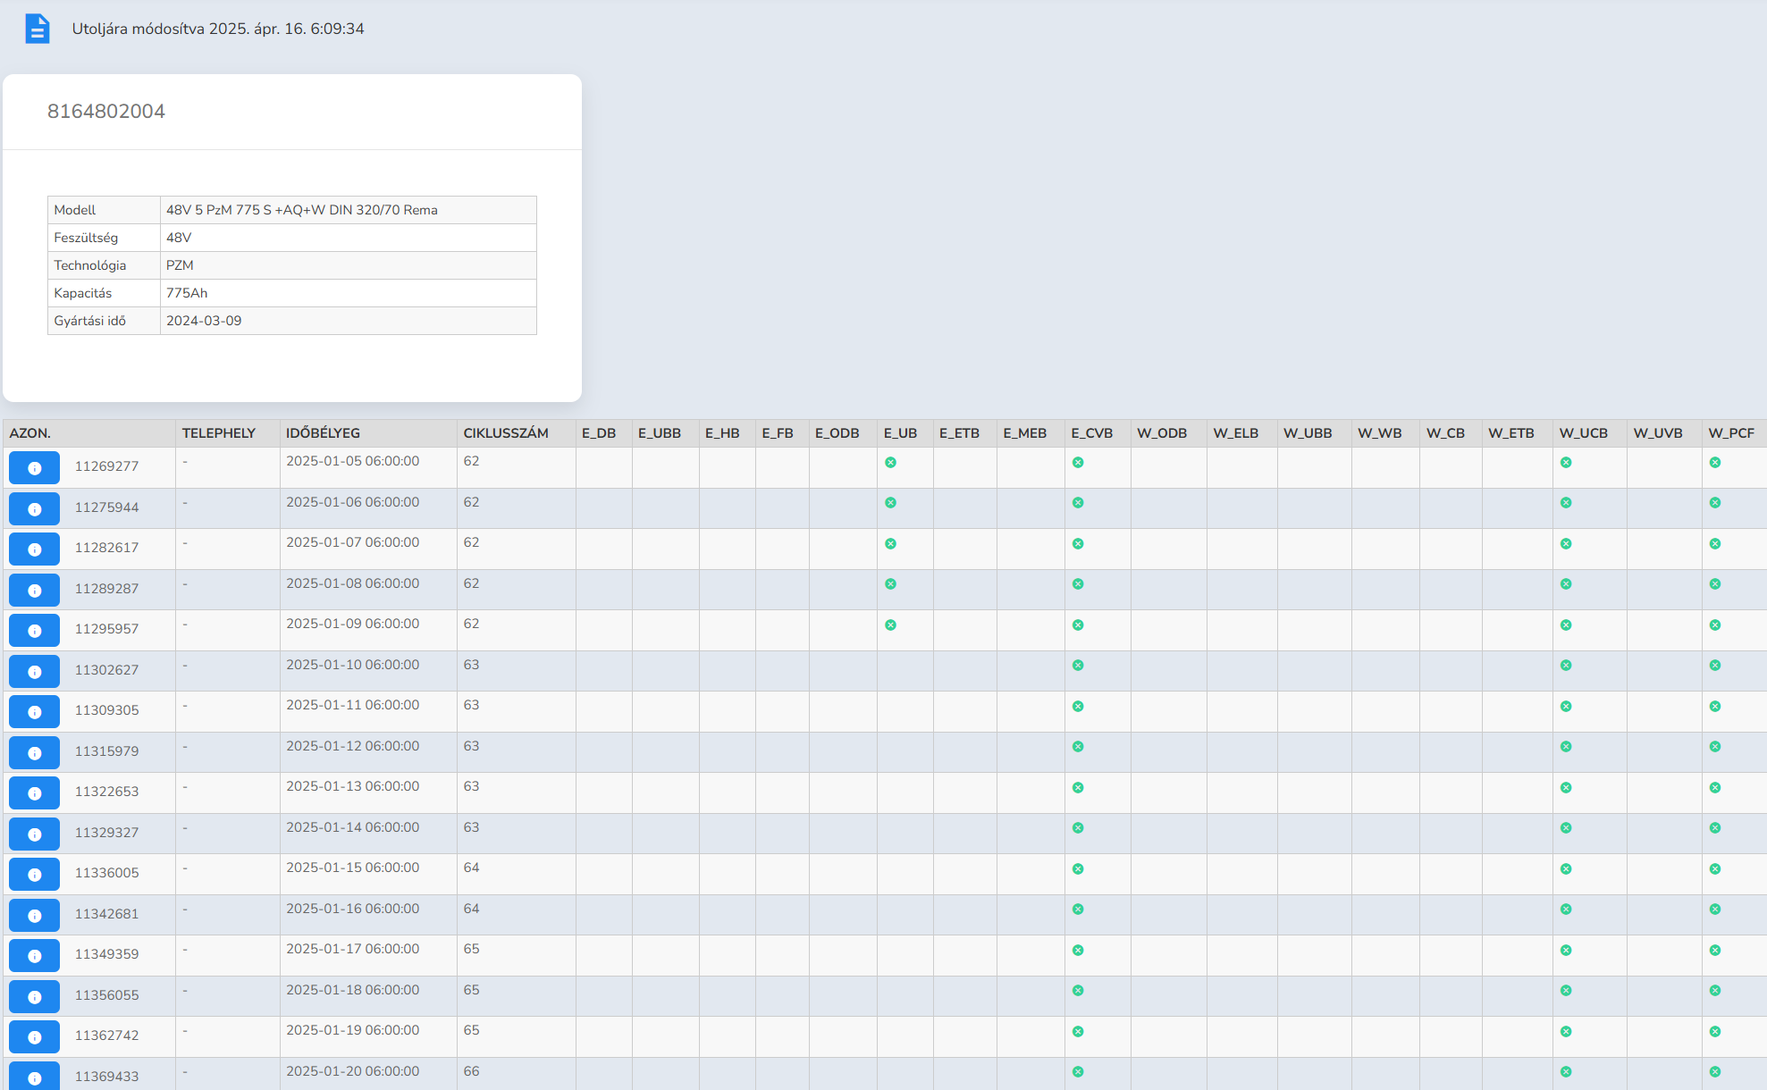1767x1090 pixels.
Task: Click the TELEPHELY column header
Action: [x=218, y=433]
